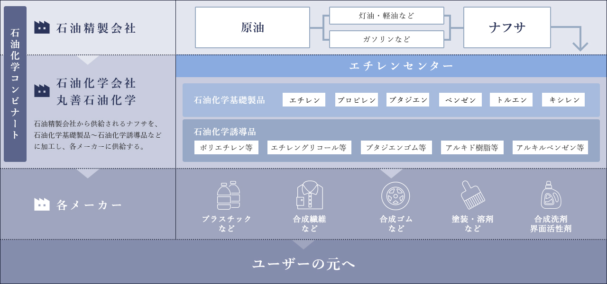This screenshot has width=607, height=284.
Task: Toggle the ベンゼン product box
Action: click(x=460, y=99)
